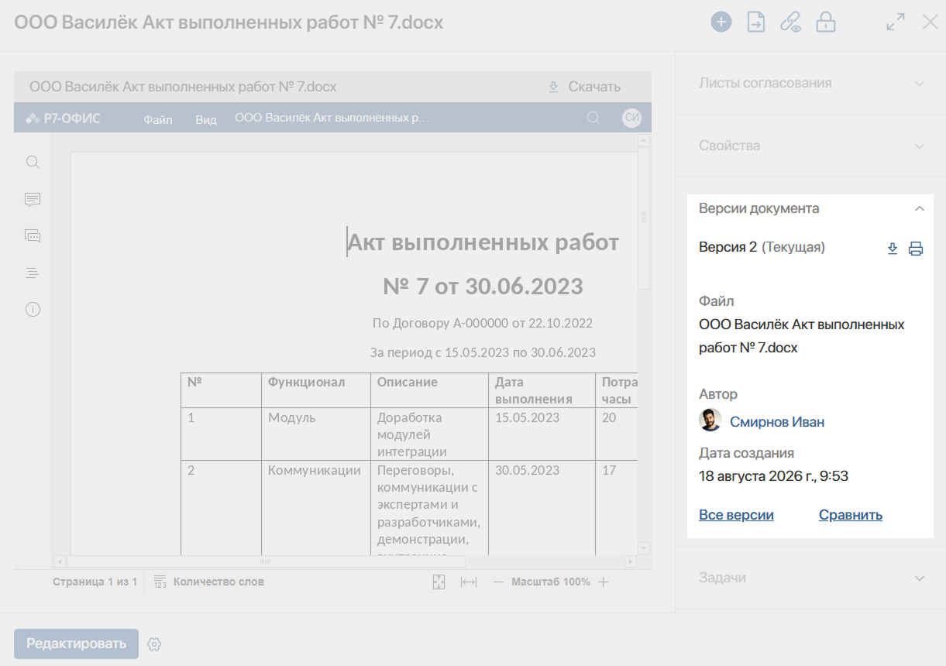Open author Смирнов Иван profile link
Viewport: 946px width, 666px height.
click(777, 422)
